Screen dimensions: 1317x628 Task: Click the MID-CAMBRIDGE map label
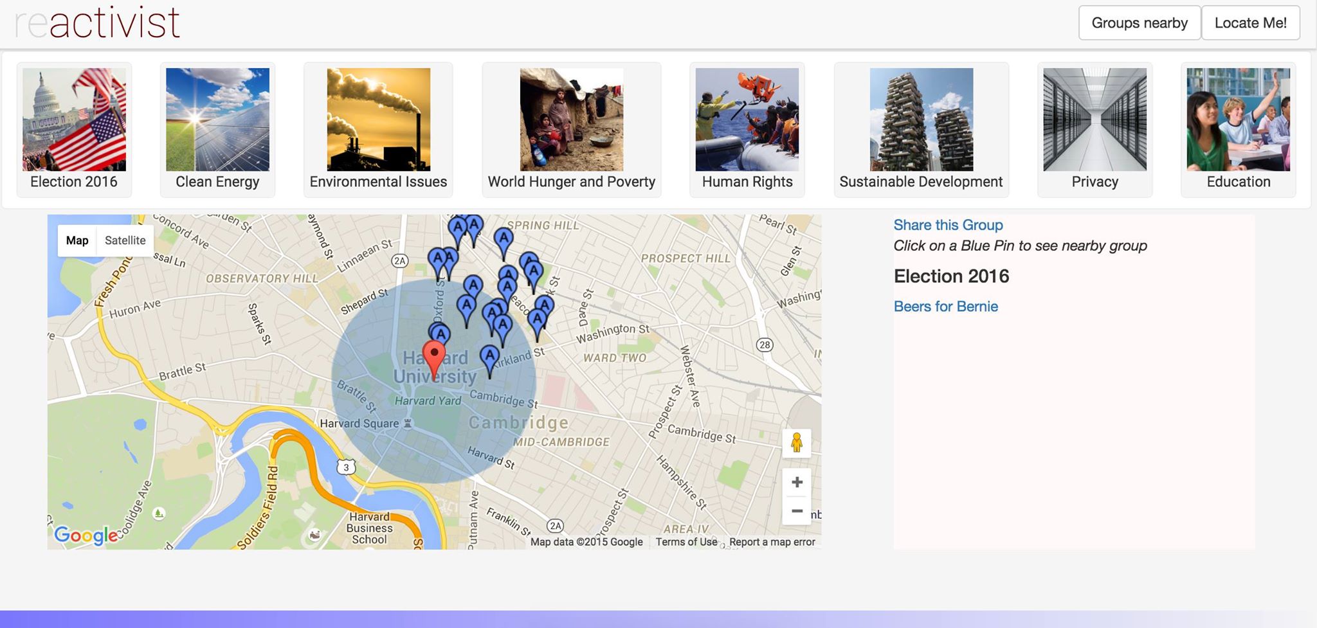(x=561, y=442)
